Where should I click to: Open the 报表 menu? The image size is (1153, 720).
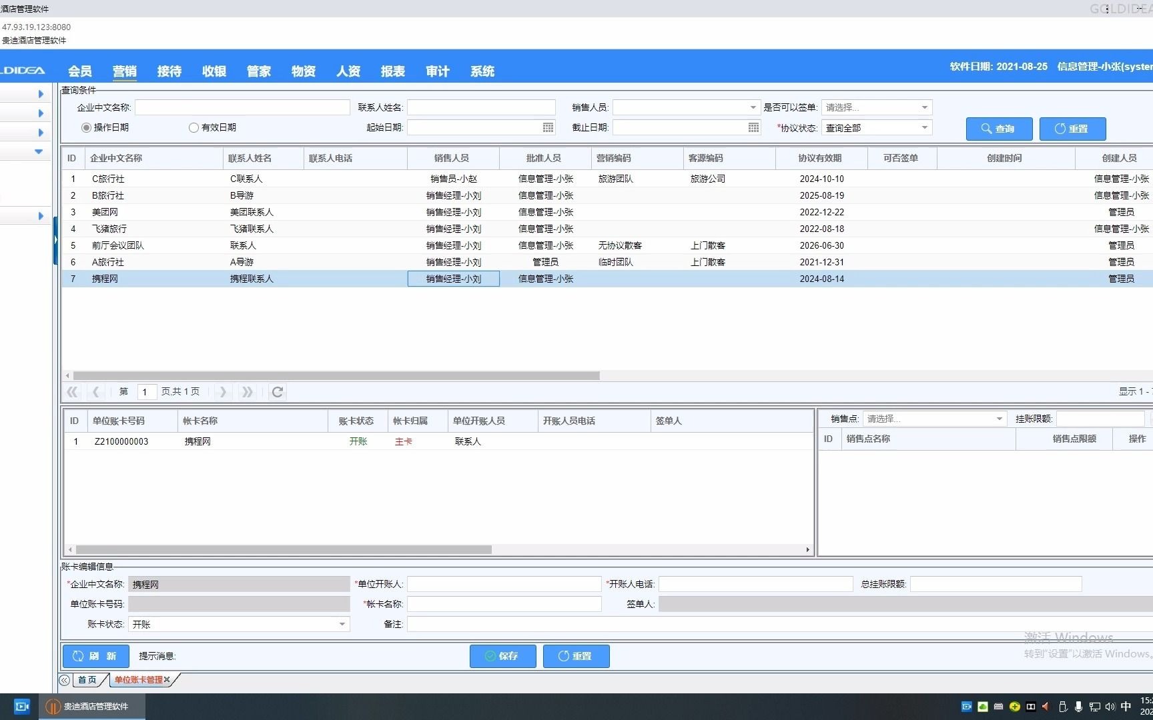click(393, 71)
